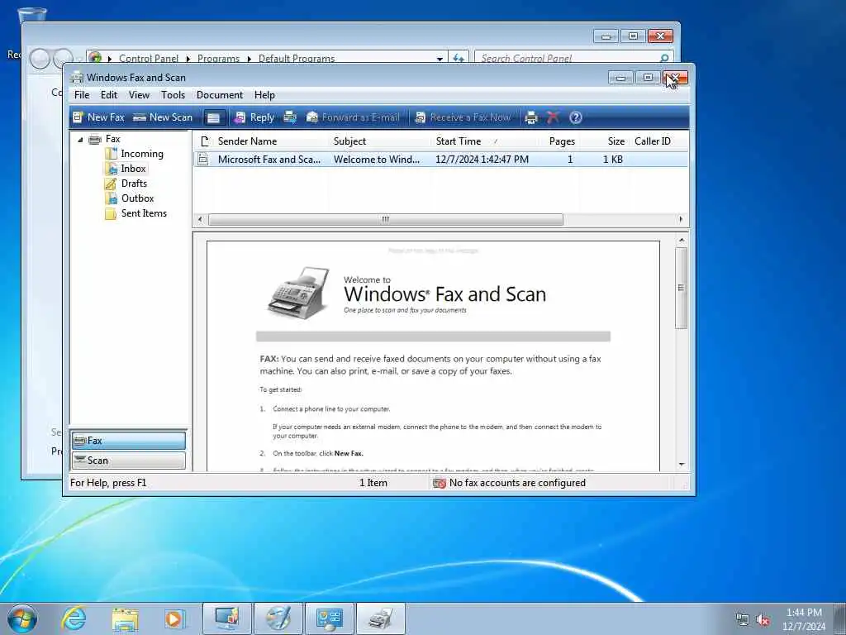846x635 pixels.
Task: Click the preview pane scroll down arrow
Action: 682,465
